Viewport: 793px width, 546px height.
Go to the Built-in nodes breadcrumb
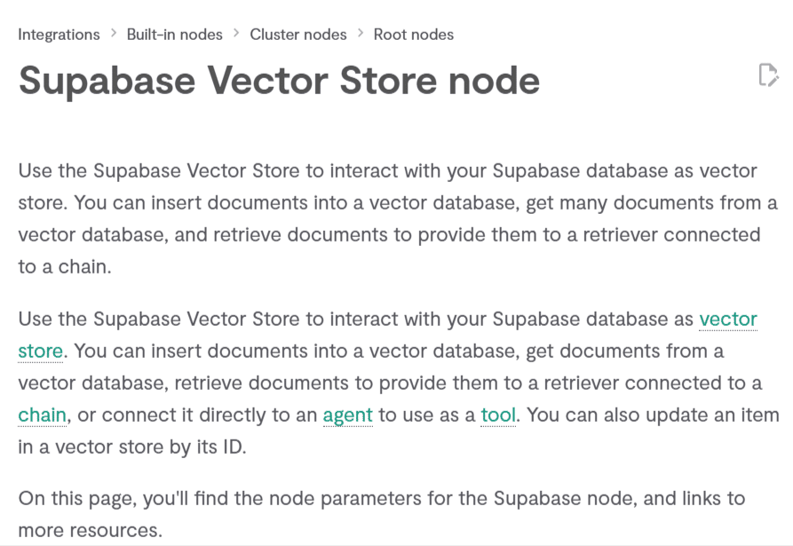(174, 35)
